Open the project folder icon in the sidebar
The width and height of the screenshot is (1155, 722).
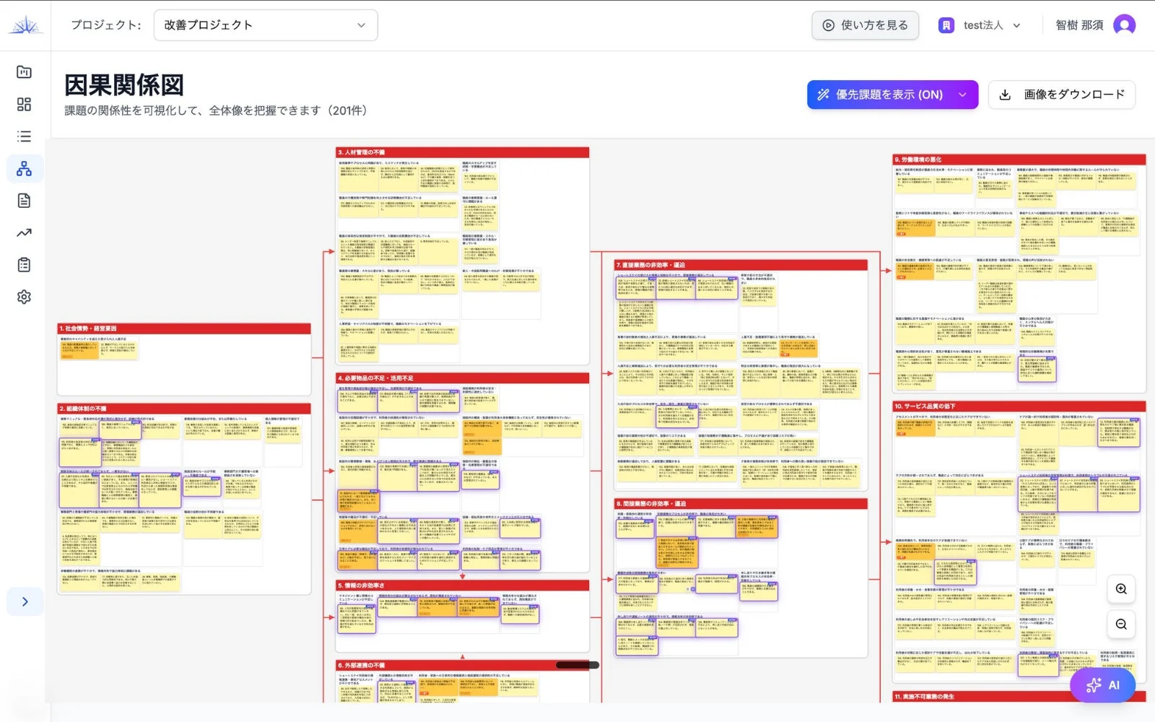[24, 72]
